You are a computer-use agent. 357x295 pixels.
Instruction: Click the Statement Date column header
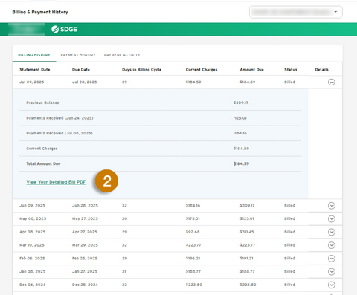35,70
